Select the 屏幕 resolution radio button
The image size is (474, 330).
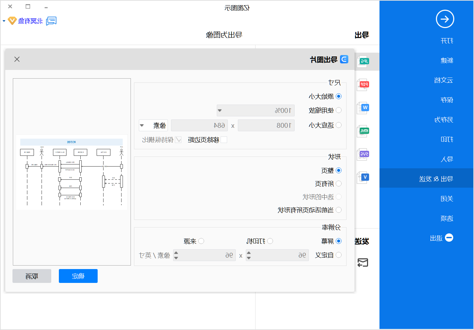(339, 241)
